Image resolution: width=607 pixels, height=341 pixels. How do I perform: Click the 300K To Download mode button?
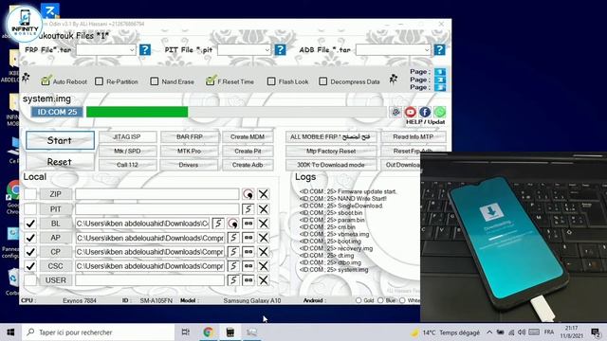(331, 165)
